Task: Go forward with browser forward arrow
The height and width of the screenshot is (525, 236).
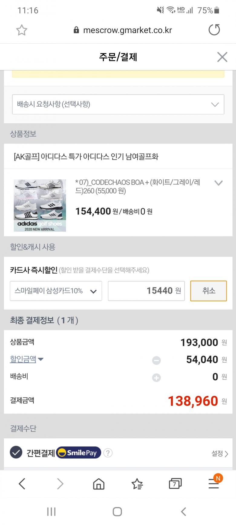Action: (60, 484)
